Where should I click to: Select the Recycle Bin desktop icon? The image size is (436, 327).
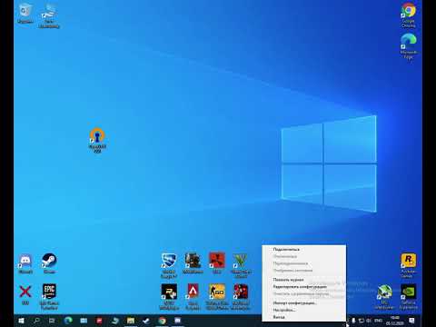click(25, 14)
